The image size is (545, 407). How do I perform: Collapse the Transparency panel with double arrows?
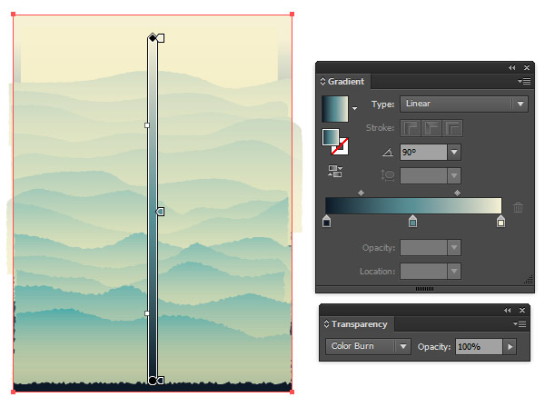point(507,311)
